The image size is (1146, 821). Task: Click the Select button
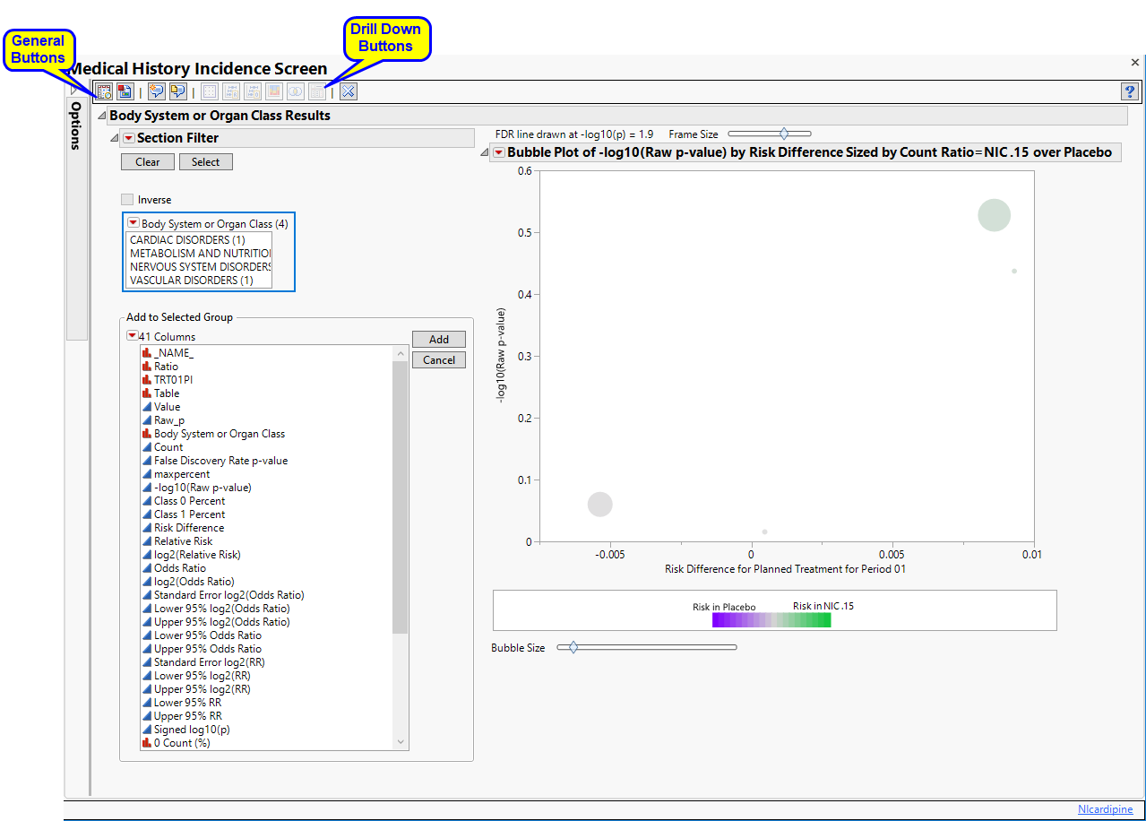[x=205, y=162]
